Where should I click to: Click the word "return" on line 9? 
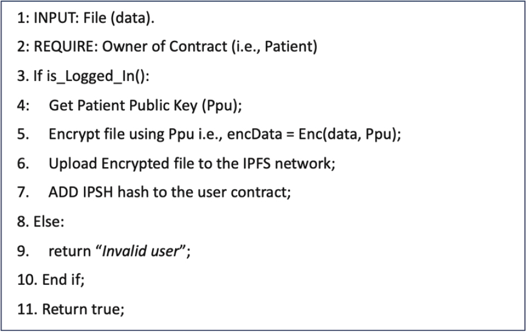point(68,252)
